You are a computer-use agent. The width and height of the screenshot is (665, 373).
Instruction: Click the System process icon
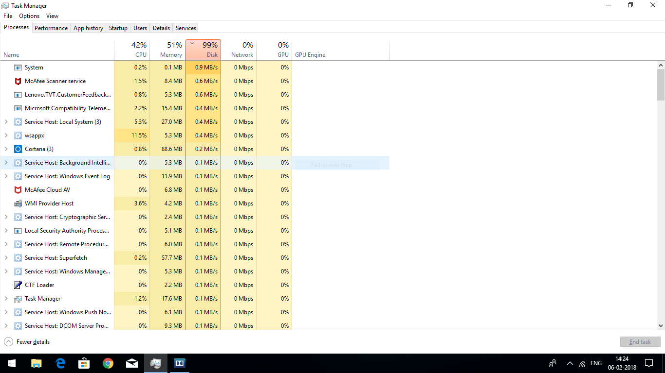(x=18, y=68)
